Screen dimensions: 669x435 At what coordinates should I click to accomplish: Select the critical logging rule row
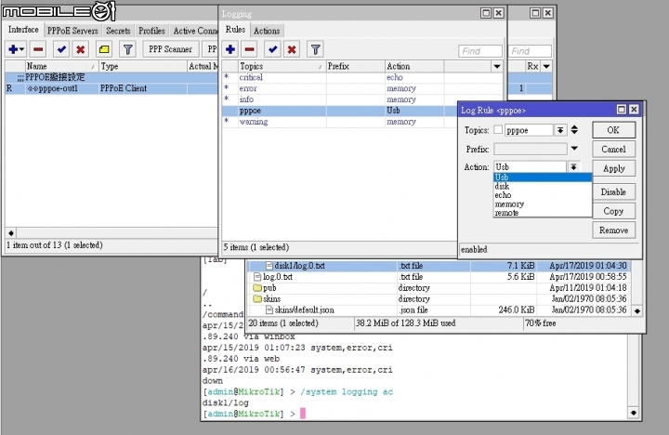pos(362,77)
